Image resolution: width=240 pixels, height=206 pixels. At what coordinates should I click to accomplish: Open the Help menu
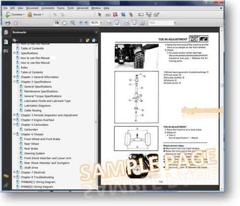pyautogui.click(x=107, y=8)
